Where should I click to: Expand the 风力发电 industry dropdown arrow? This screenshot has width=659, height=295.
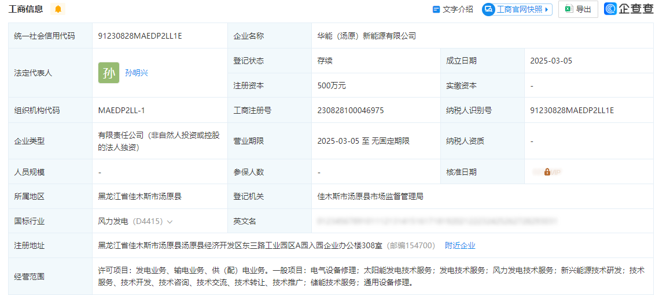pos(170,222)
